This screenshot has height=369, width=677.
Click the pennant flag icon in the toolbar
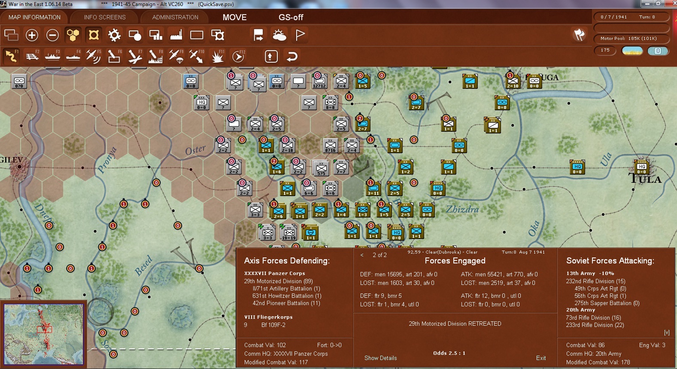tap(300, 35)
